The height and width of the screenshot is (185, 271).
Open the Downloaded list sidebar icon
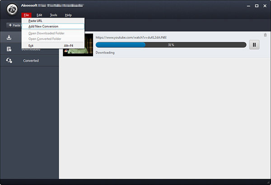coord(9,49)
